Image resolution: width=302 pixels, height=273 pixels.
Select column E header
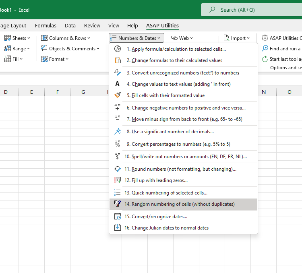click(31, 92)
